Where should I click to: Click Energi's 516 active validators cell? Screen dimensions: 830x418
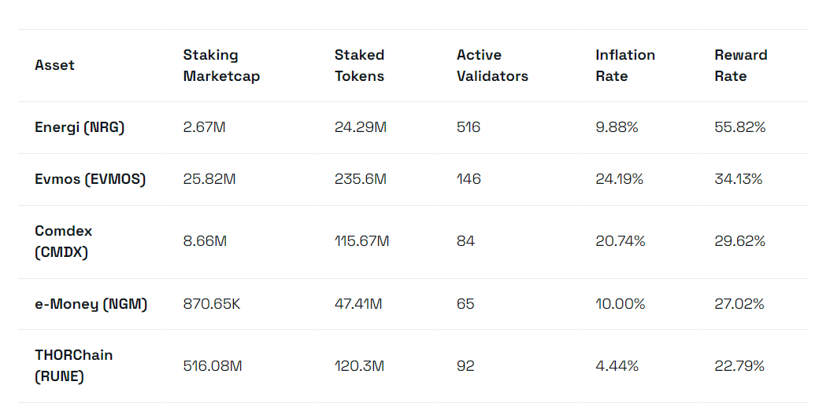[x=468, y=127]
